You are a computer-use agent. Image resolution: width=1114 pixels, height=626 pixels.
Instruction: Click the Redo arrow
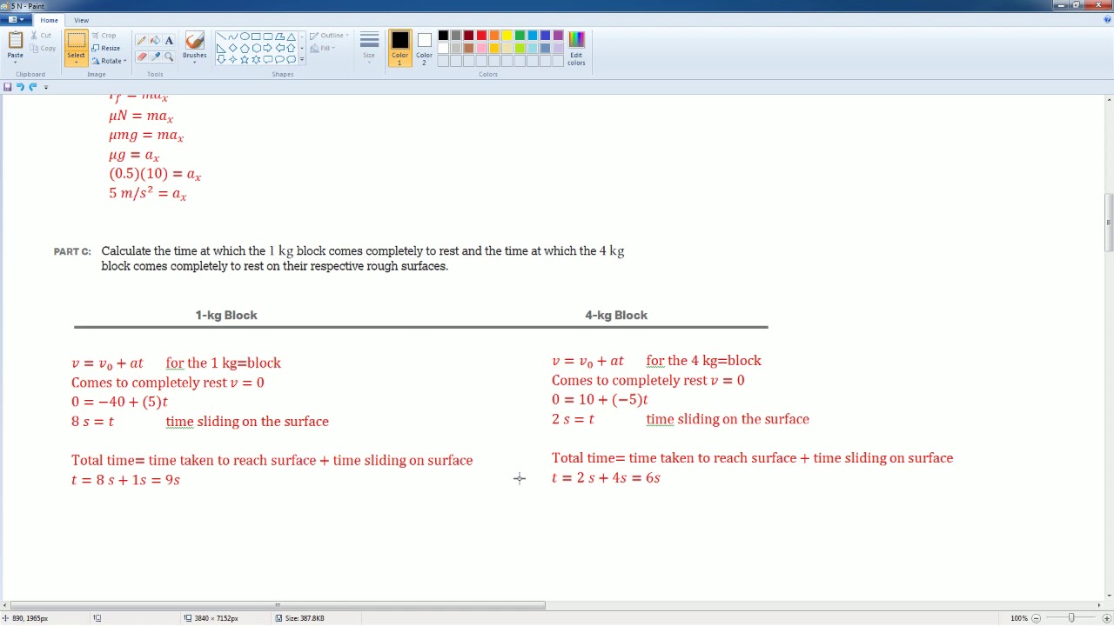pos(33,87)
